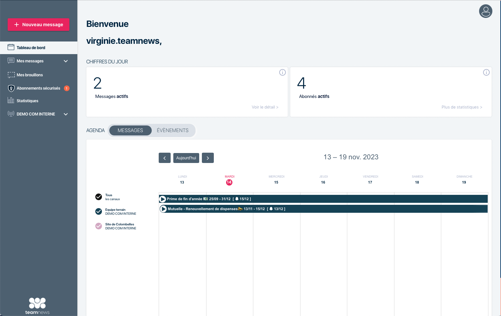Screen dimensions: 501x316
Task: Open the user profile avatar icon
Action: point(485,11)
